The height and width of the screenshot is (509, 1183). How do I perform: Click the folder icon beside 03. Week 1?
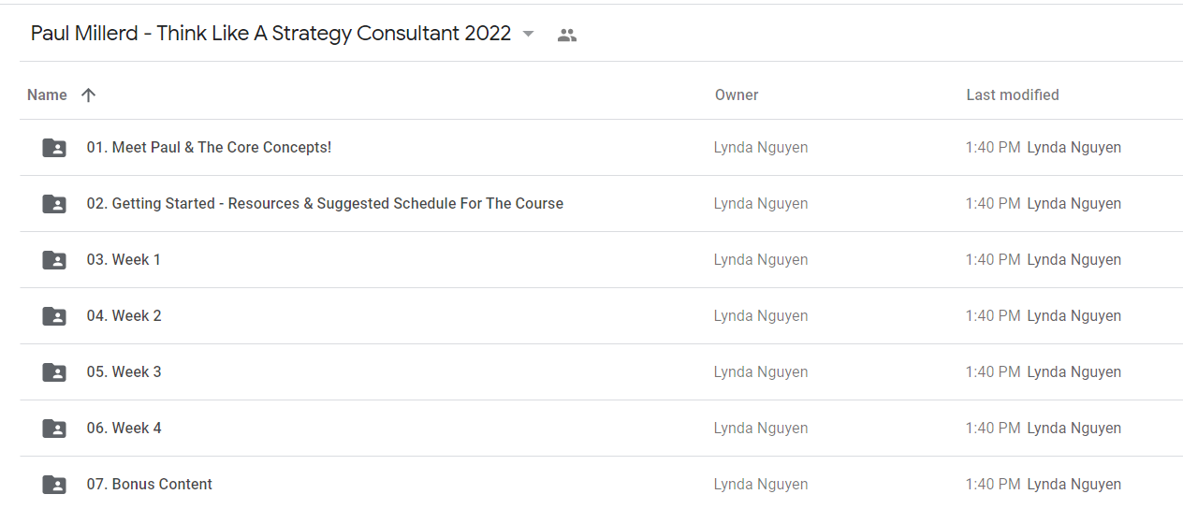tap(54, 260)
